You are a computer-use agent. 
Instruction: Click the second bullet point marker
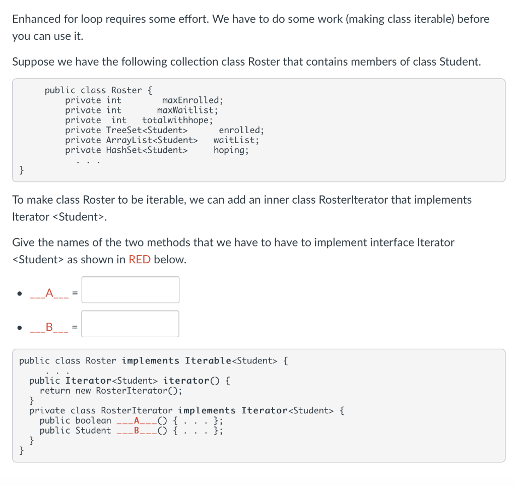click(x=20, y=327)
